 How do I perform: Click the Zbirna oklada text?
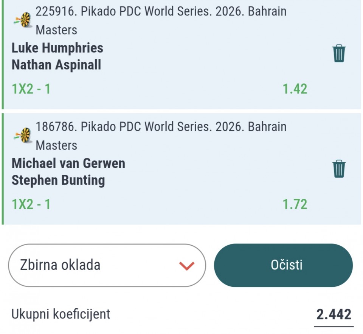pyautogui.click(x=60, y=265)
